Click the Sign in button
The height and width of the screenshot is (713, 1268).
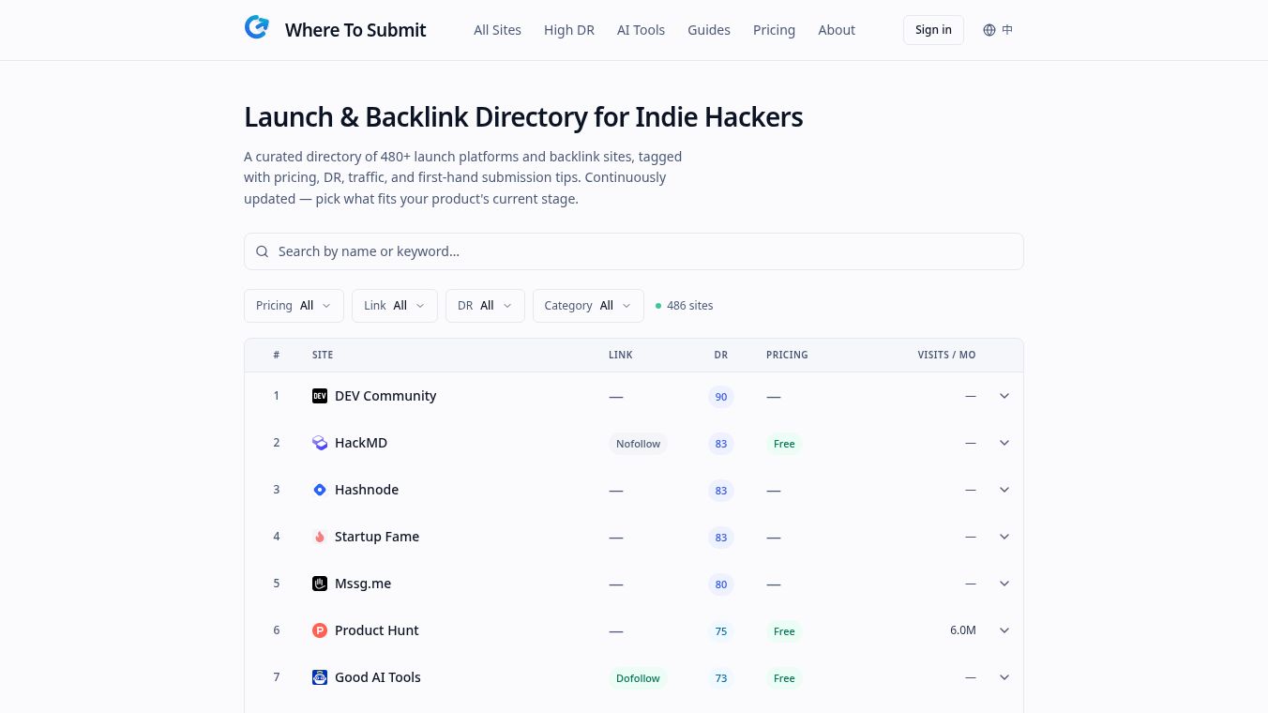[933, 30]
